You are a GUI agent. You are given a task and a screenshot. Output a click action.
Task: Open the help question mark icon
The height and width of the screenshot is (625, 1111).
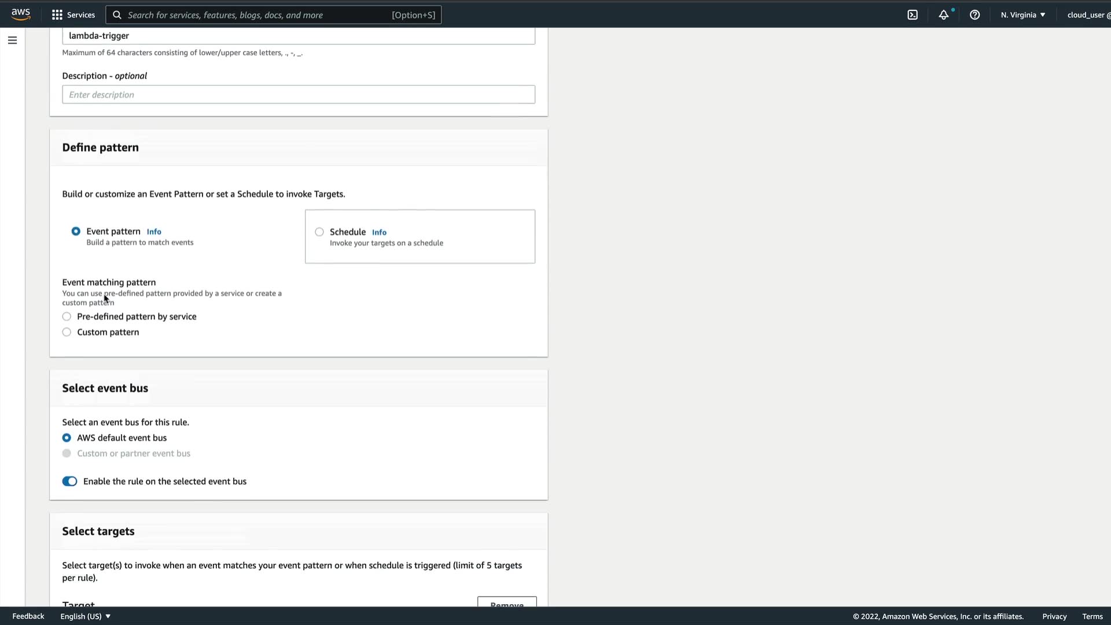(975, 15)
